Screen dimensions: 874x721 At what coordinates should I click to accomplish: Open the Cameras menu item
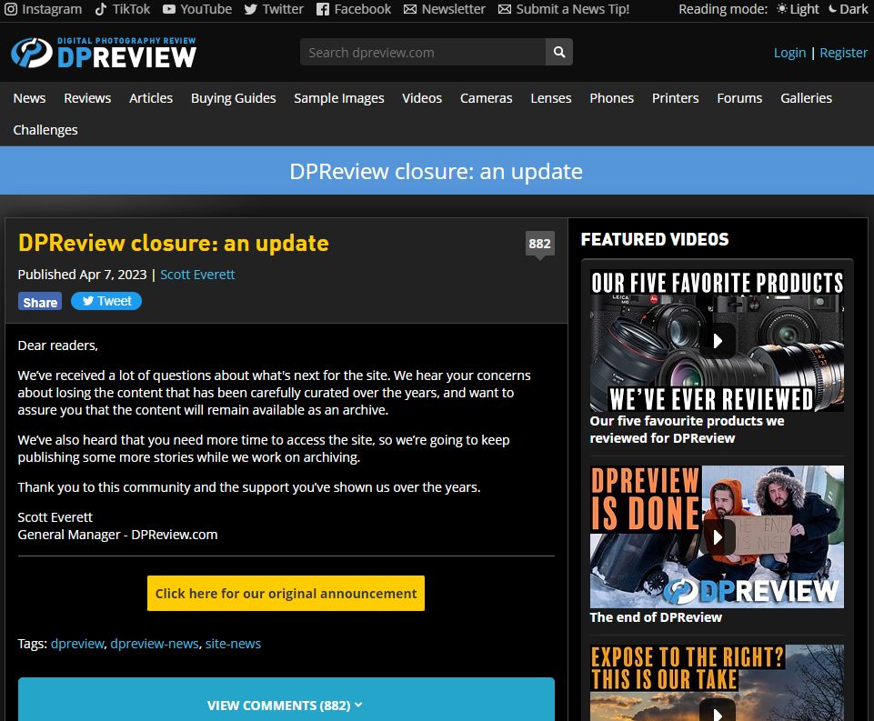coord(486,98)
